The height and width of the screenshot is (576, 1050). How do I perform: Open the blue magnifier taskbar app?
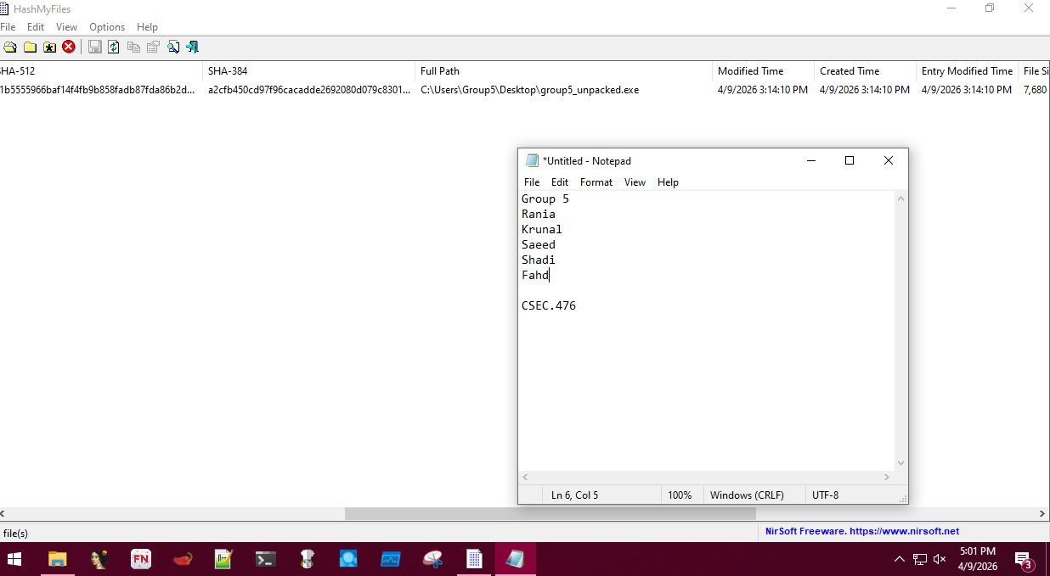click(349, 559)
